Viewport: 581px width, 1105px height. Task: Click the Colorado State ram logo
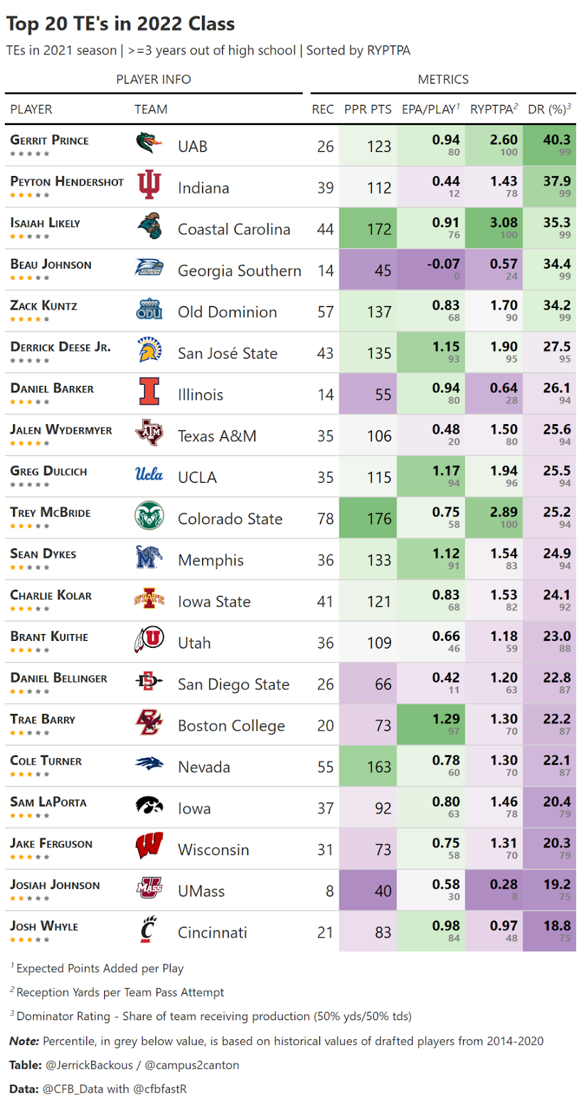[x=149, y=516]
